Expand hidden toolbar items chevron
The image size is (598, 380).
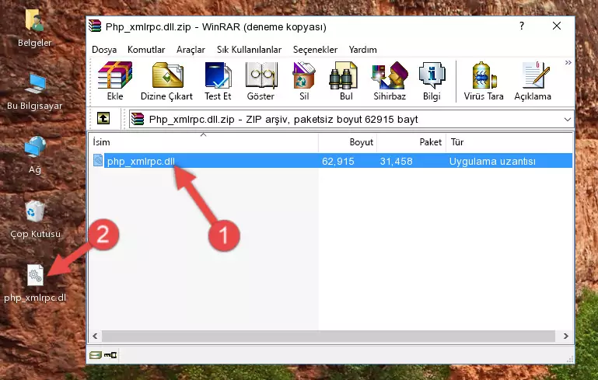point(568,62)
